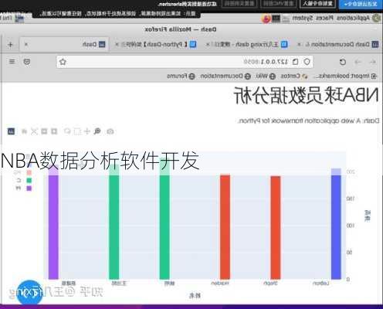Click the site information page icon

click(296, 62)
